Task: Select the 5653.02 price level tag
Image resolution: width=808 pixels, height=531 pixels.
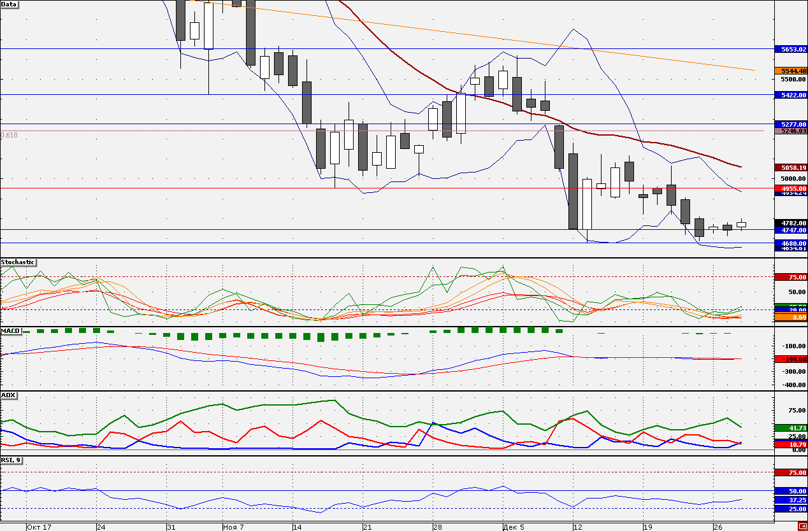Action: (791, 49)
